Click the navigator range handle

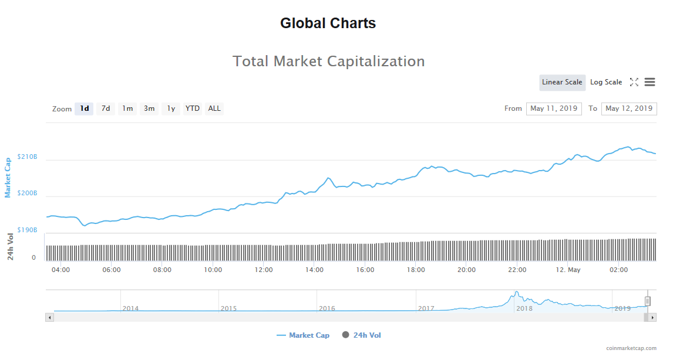coord(647,301)
